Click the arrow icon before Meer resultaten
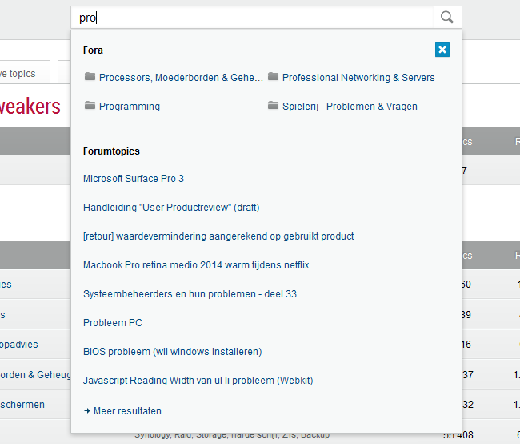The image size is (520, 444). 86,411
